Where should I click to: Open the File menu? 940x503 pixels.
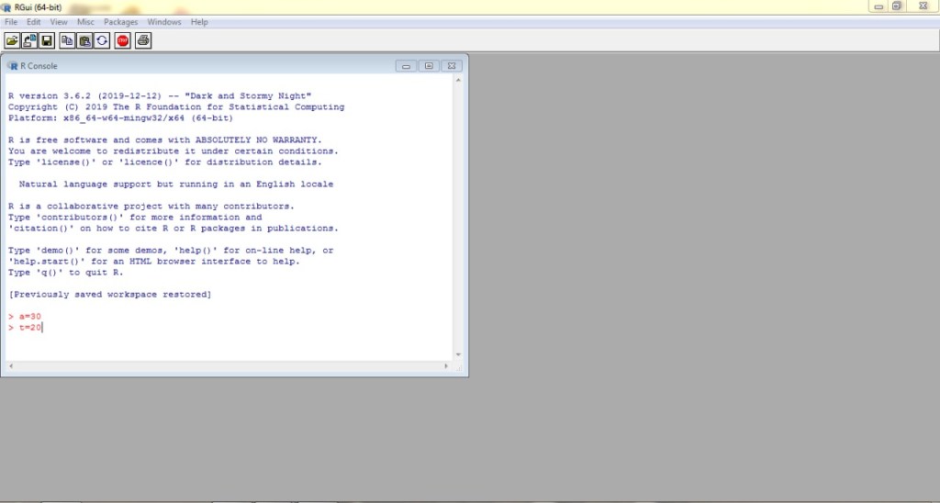[x=12, y=21]
